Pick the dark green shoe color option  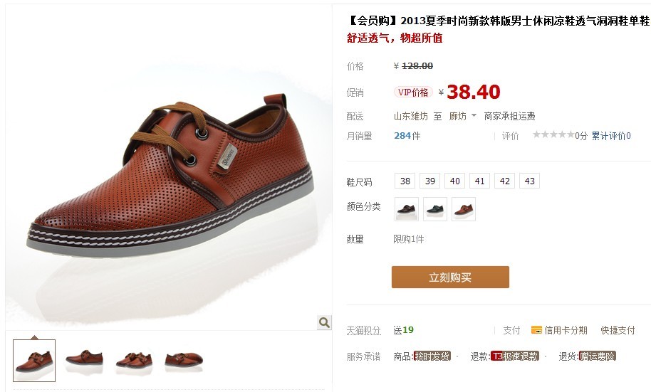click(435, 209)
